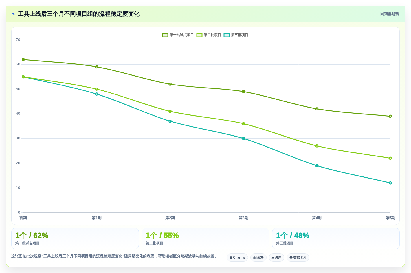Click the 50 y-axis tick label
This screenshot has width=411, height=273.
(x=18, y=89)
